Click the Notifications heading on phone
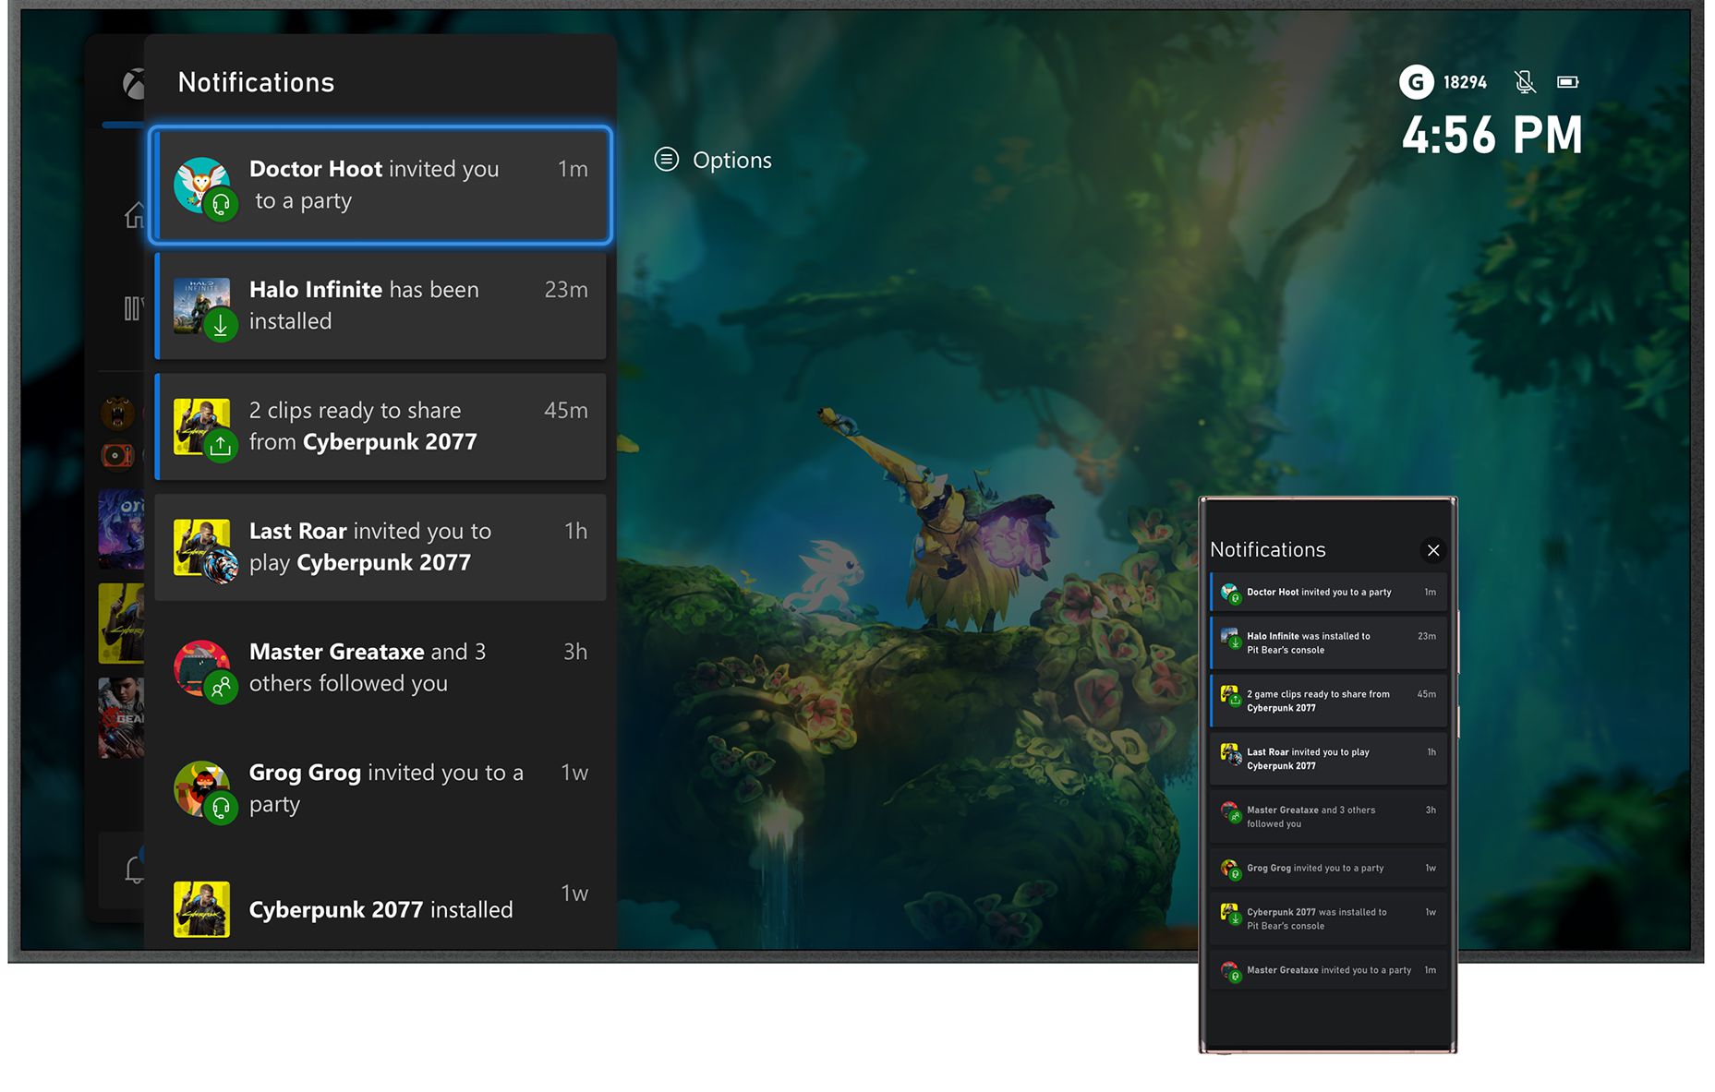Viewport: 1715px width, 1092px height. pos(1268,549)
